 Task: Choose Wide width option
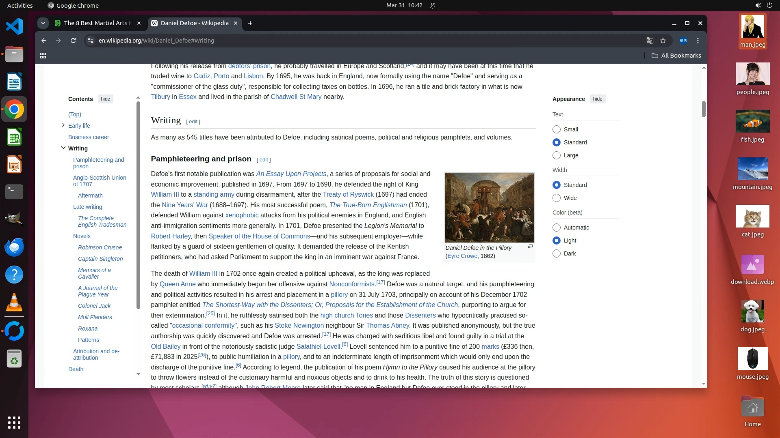[x=557, y=198]
